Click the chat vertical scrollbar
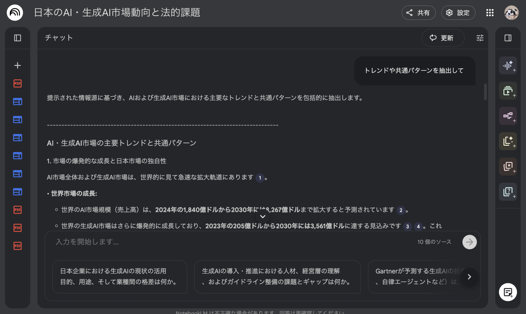The width and height of the screenshot is (526, 314). 485,92
